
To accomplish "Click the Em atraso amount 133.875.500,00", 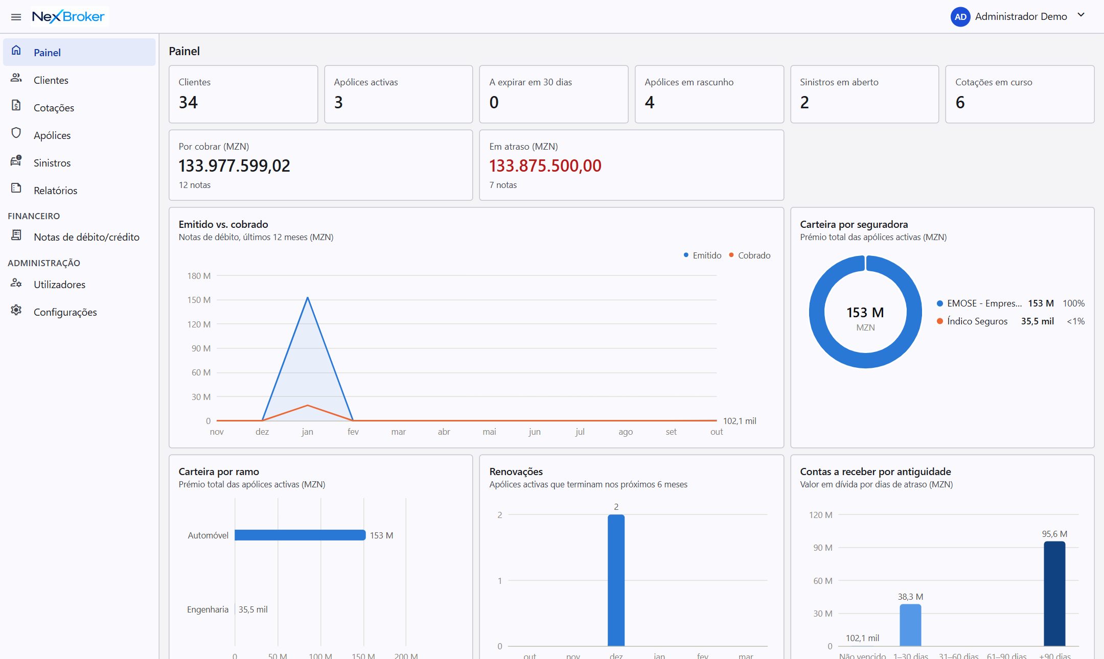I will [x=545, y=166].
